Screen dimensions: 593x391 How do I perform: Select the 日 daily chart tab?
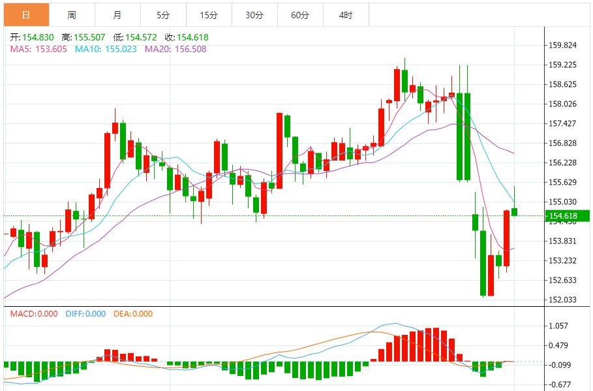click(26, 14)
